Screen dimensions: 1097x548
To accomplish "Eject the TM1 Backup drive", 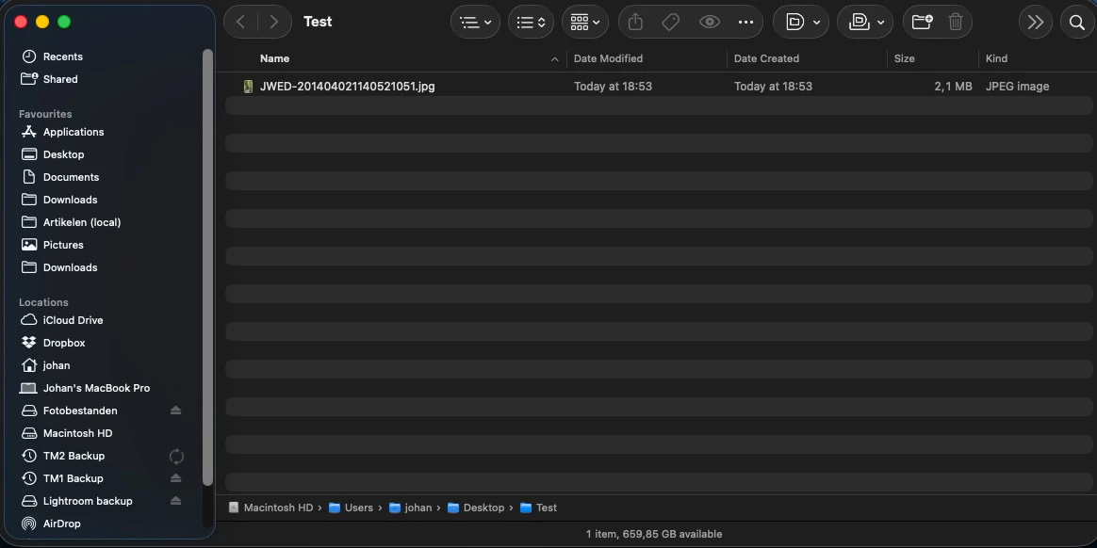I will pos(175,478).
